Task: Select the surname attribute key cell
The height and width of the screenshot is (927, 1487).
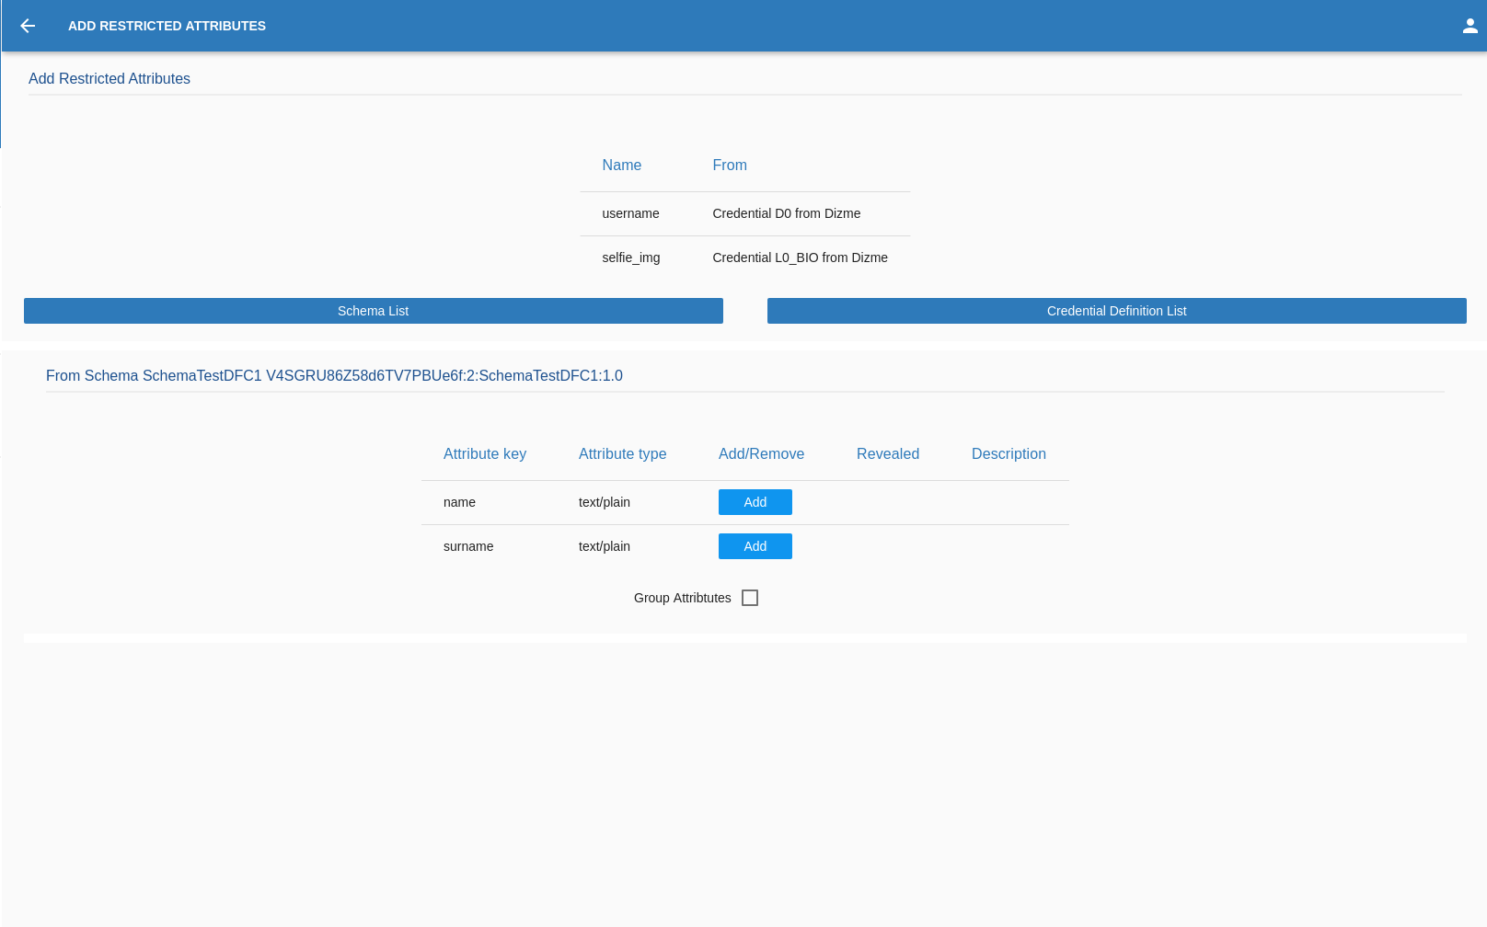Action: pyautogui.click(x=468, y=546)
